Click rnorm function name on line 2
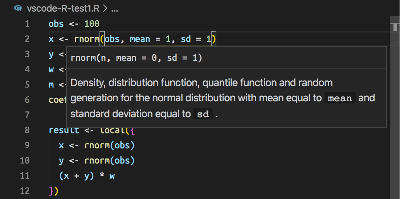The height and width of the screenshot is (199, 400). 87,39
